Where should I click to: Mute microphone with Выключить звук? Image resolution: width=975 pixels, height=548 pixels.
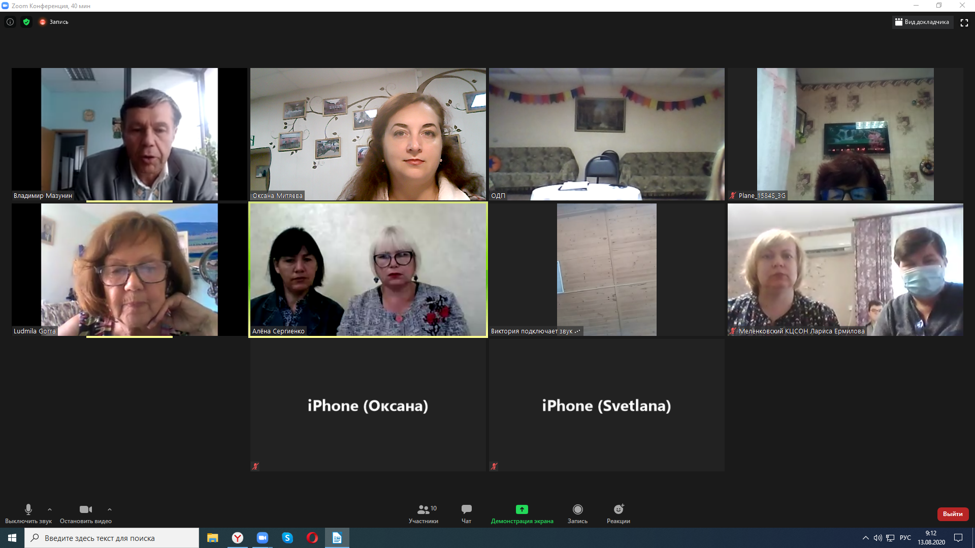(28, 513)
